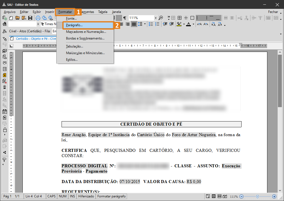Open the Exibir menu

coord(37,12)
